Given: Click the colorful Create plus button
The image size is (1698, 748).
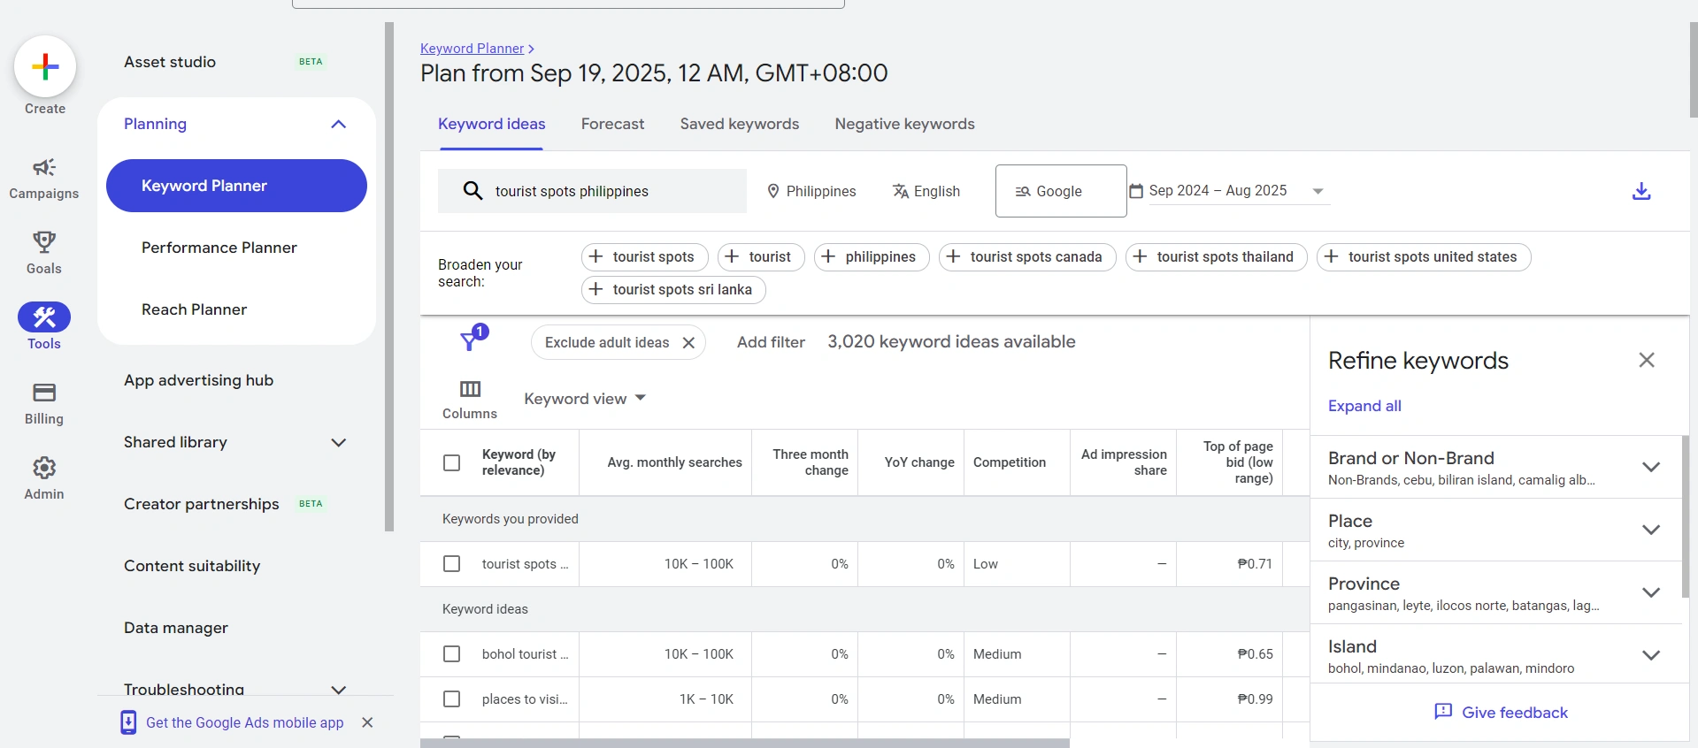Looking at the screenshot, I should tap(45, 66).
